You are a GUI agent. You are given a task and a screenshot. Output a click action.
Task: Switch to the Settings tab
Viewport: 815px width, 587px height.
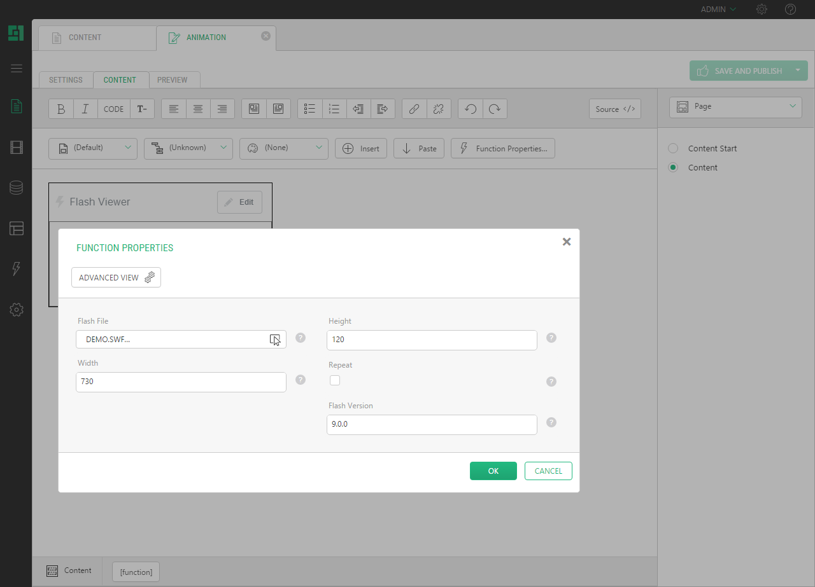[66, 80]
